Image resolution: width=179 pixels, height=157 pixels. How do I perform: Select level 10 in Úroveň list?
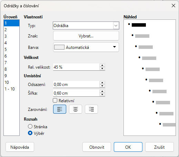(x=11, y=82)
